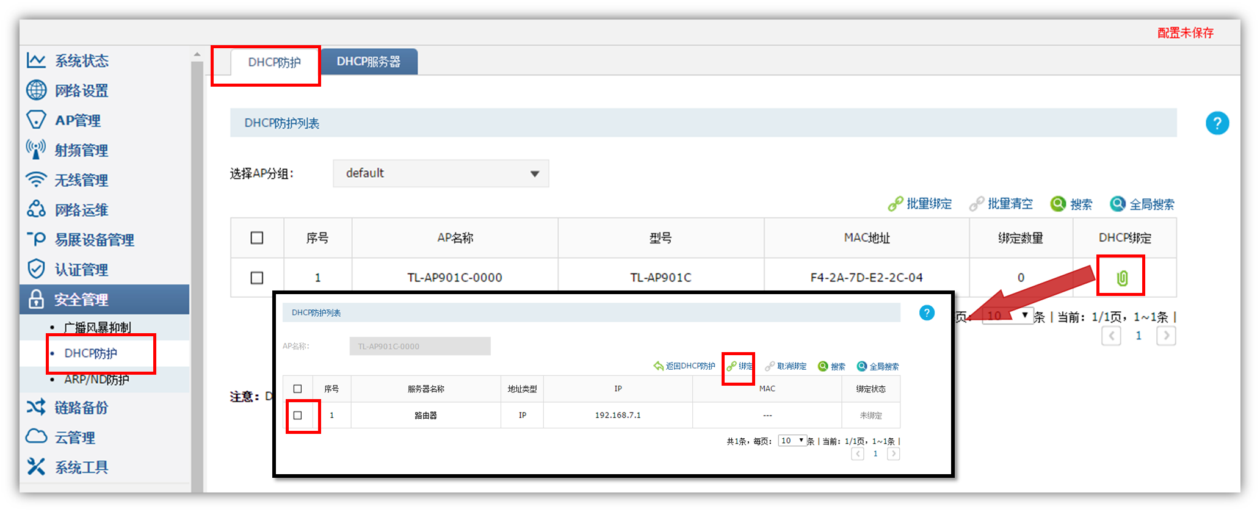
Task: Open the inset per-page dropdown
Action: click(792, 441)
